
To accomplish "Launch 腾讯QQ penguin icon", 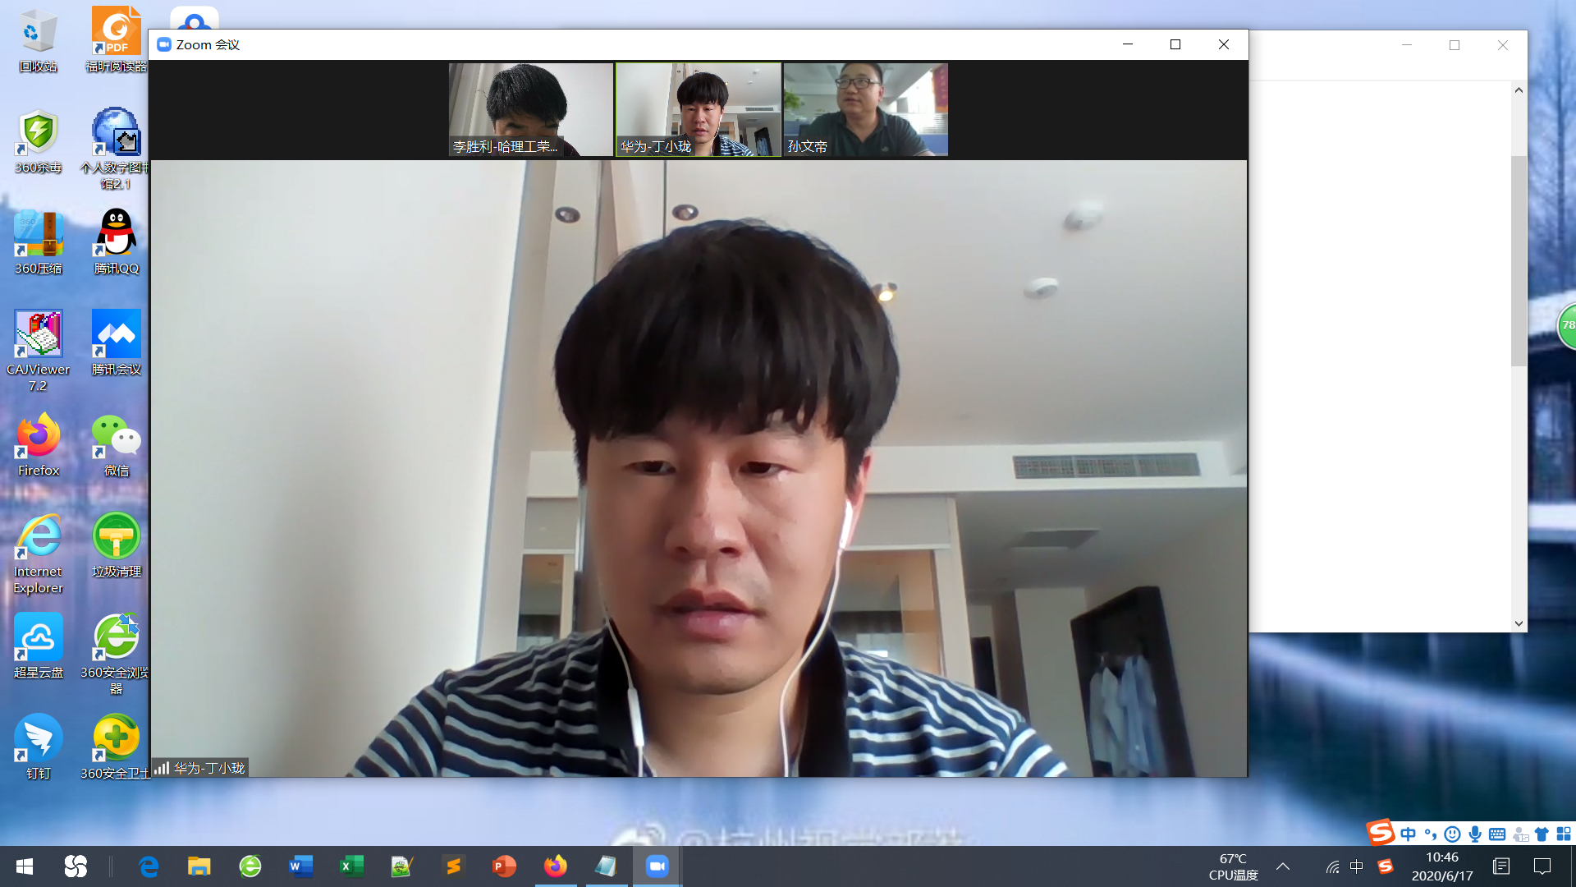I will 116,242.
